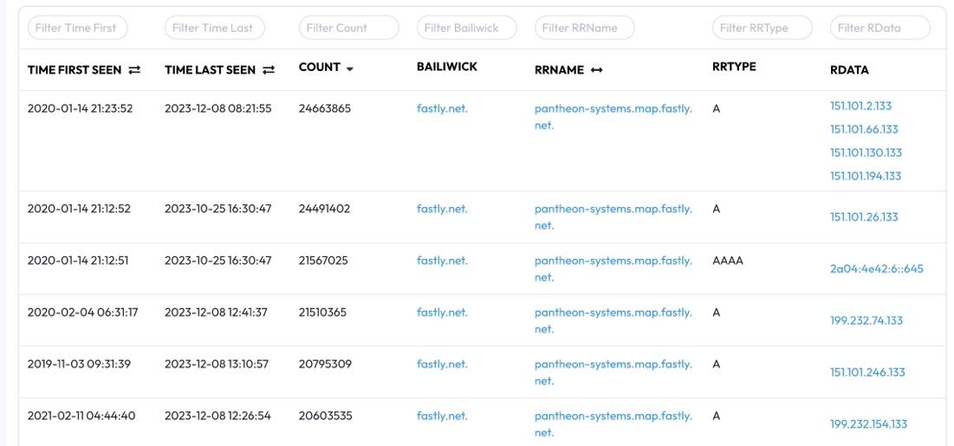Screen dimensions: 954x446
Task: Focus the Filter RRType field
Action: click(763, 28)
